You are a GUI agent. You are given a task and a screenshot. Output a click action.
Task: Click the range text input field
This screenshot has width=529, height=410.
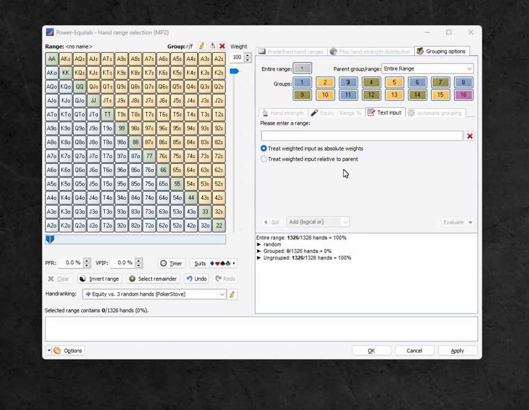pos(362,136)
